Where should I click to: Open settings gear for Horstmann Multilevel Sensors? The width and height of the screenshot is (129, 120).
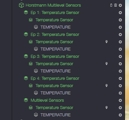click(x=120, y=5)
